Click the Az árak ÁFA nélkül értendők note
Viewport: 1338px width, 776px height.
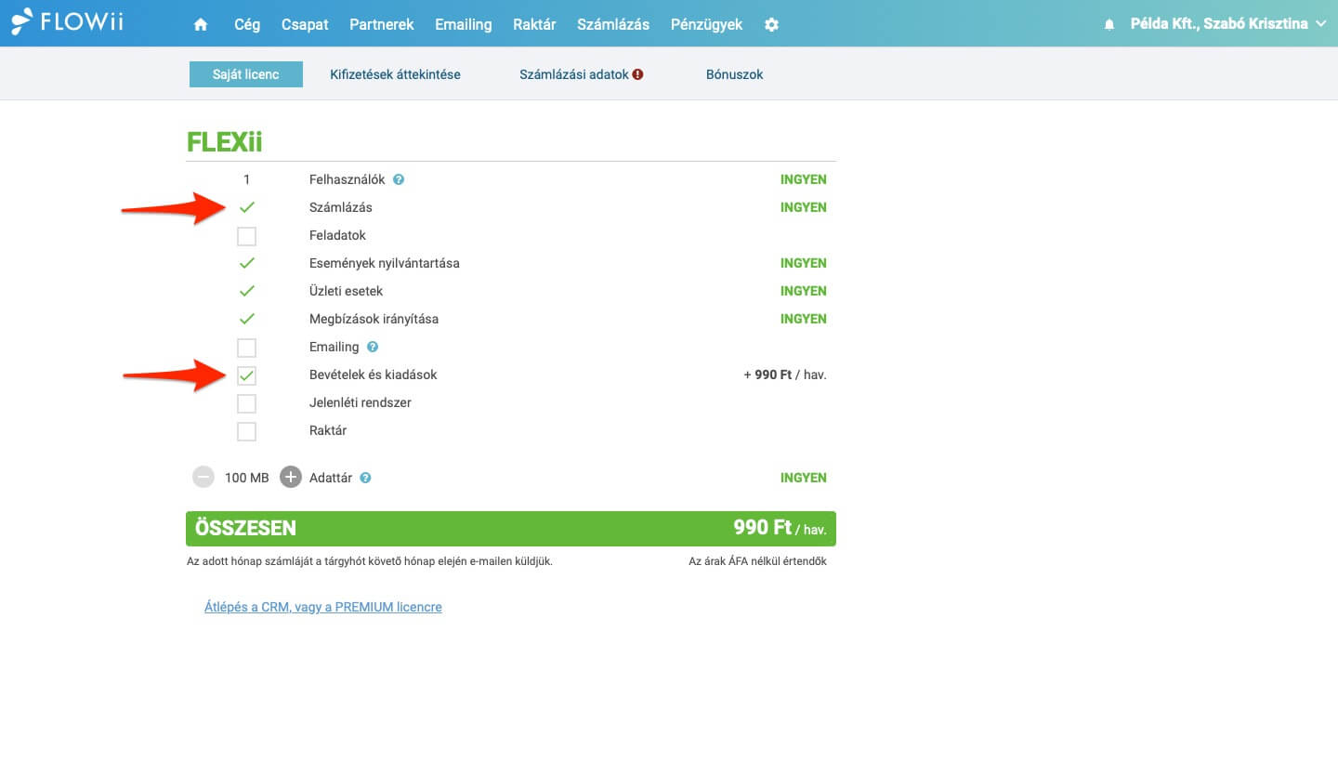757,561
